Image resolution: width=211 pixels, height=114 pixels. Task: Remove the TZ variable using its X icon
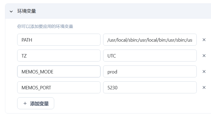[204, 56]
